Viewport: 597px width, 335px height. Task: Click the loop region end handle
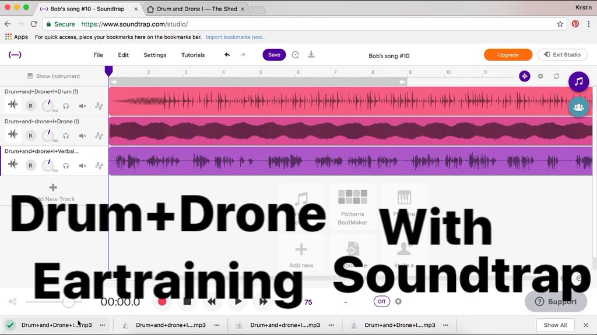402,81
